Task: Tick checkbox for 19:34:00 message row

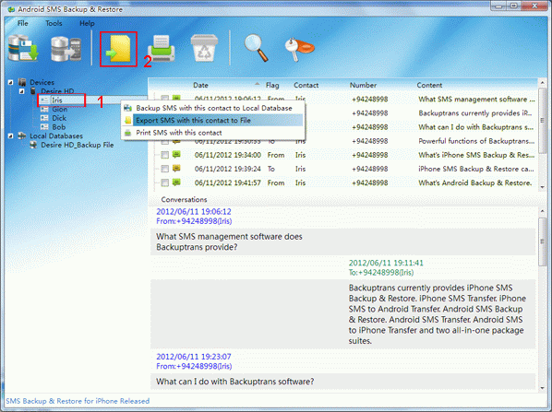Action: [x=164, y=155]
